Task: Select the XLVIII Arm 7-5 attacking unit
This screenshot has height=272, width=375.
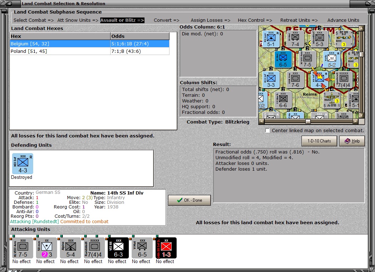Action: tap(23, 248)
